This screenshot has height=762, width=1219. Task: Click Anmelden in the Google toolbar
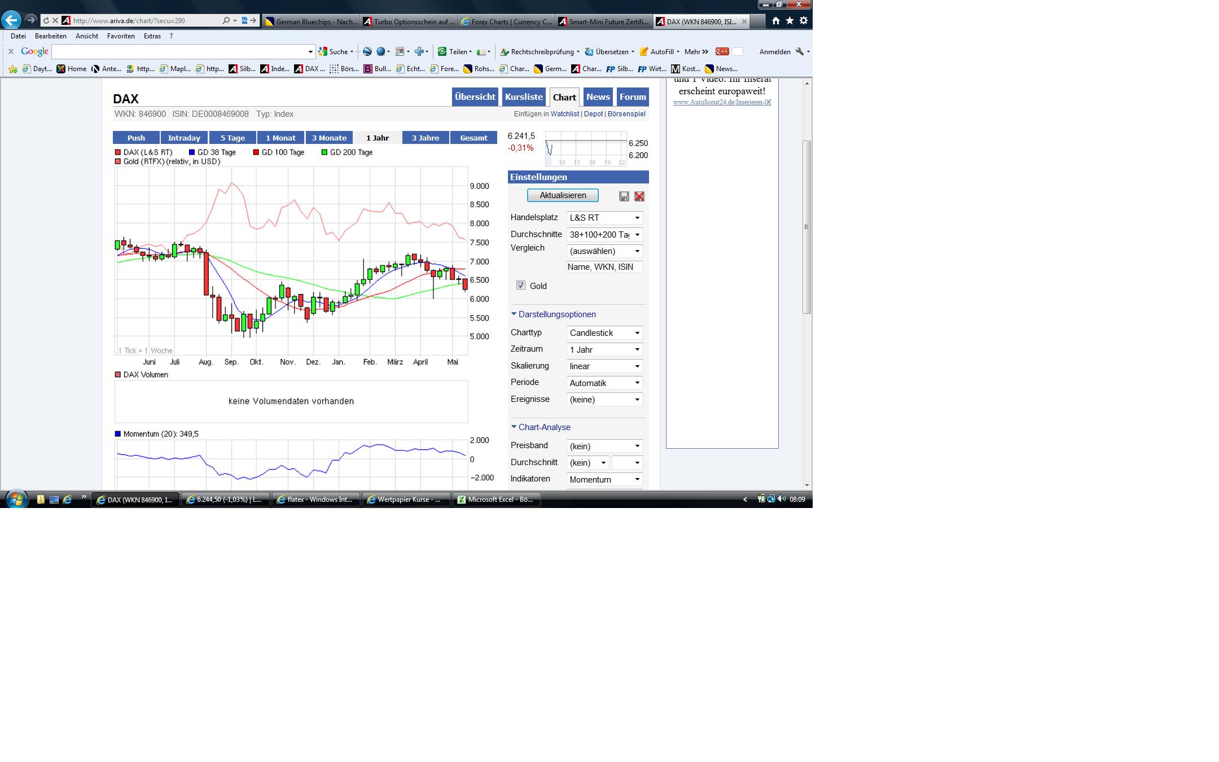pos(775,51)
